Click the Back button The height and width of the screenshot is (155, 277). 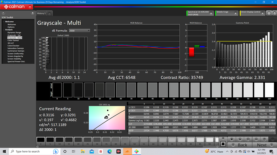[x=240, y=145]
